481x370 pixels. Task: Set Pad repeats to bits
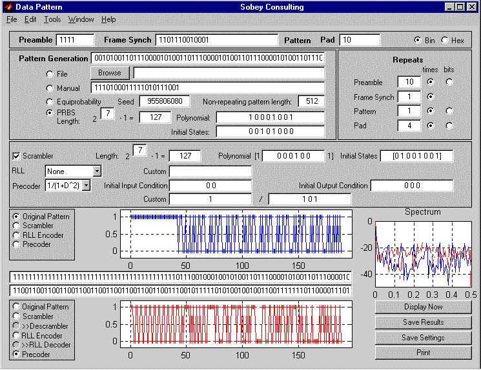[x=449, y=126]
